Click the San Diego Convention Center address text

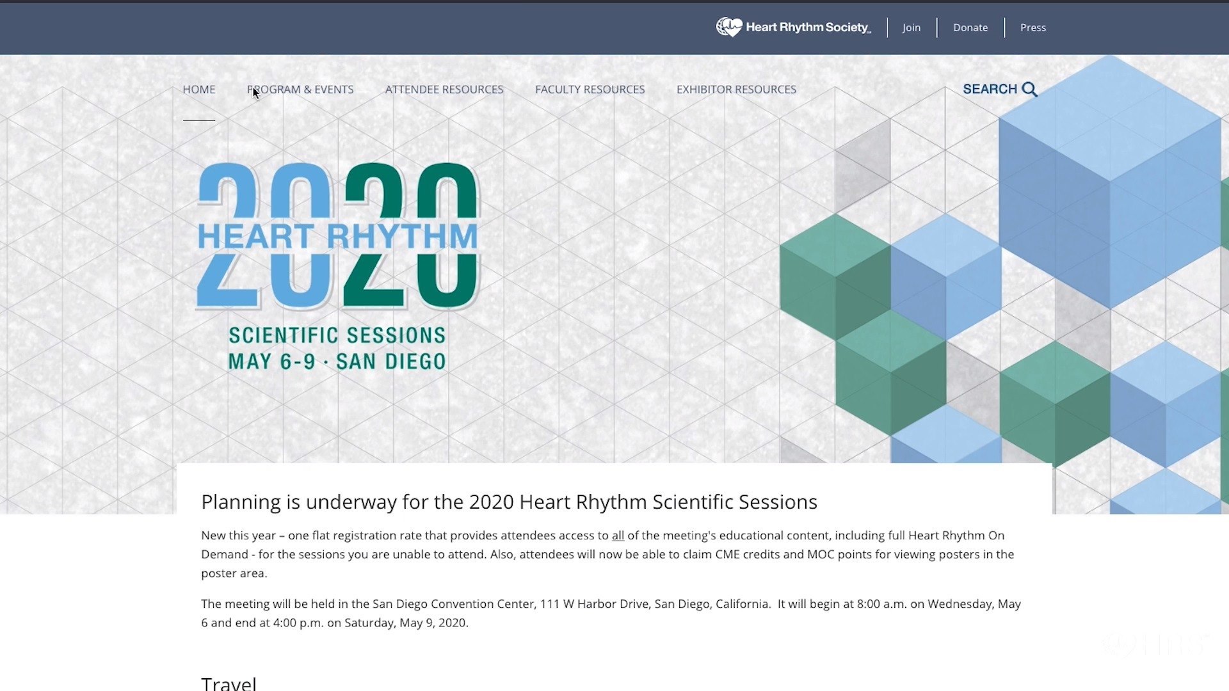click(x=572, y=604)
